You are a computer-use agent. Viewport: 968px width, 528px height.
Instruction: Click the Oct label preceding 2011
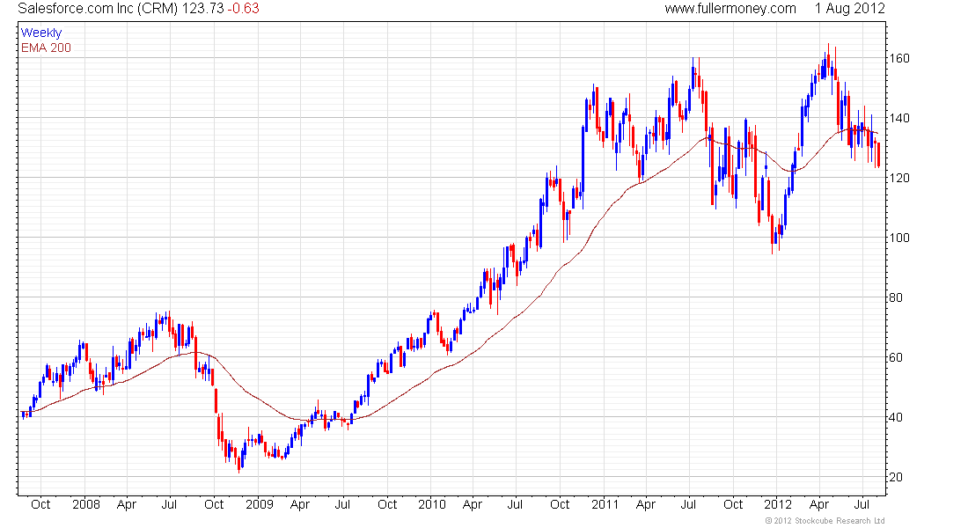(560, 504)
